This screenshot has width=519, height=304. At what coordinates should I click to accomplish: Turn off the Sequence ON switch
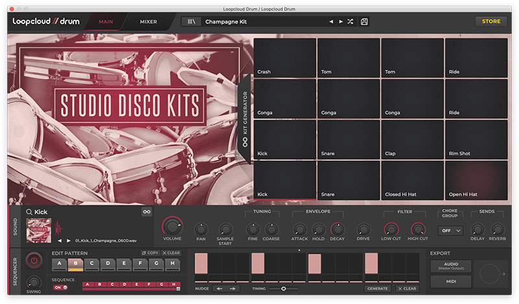[60, 287]
